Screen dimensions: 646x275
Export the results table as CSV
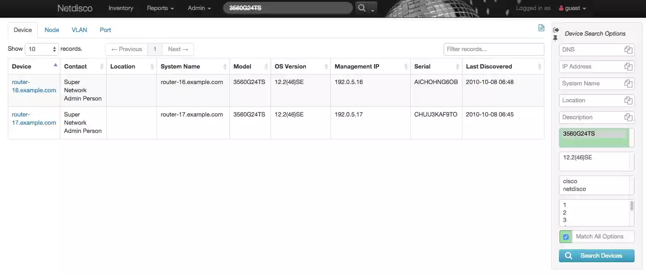click(x=541, y=28)
